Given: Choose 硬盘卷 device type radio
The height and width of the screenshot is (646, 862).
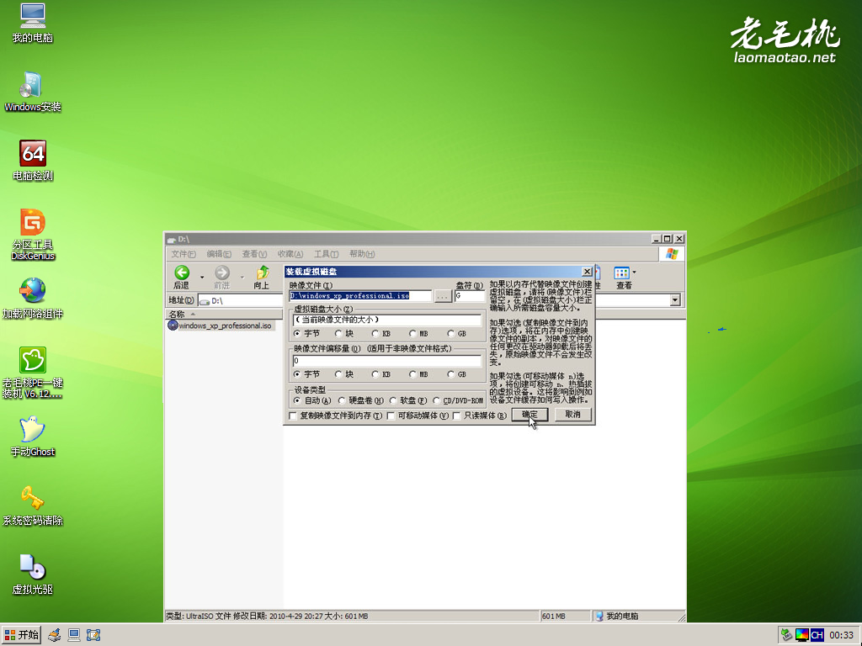Looking at the screenshot, I should (x=342, y=400).
